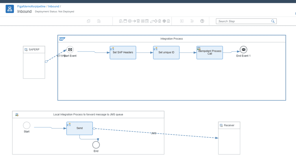Open the mapping icon with two opposing arrows
Image resolution: width=296 pixels, height=168 pixels.
pyautogui.click(x=152, y=21)
